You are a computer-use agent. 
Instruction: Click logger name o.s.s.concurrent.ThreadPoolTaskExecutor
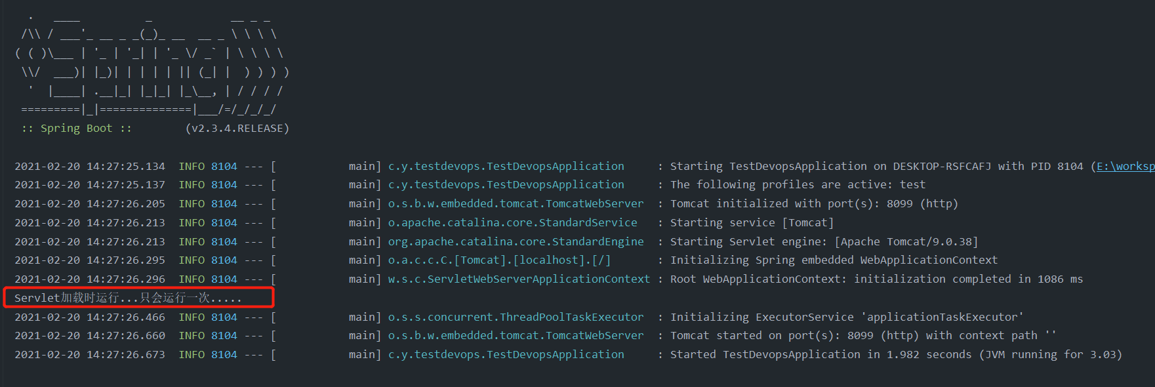516,317
